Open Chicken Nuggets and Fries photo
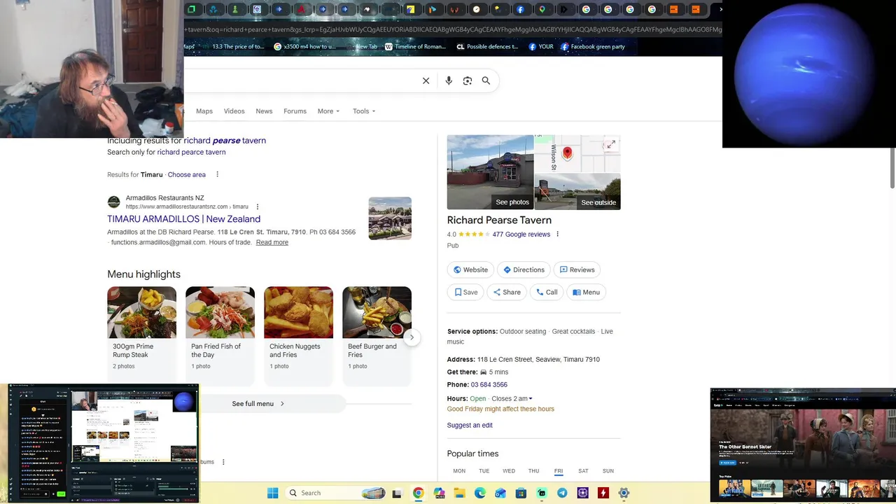Viewport: 896px width, 504px height. (298, 312)
